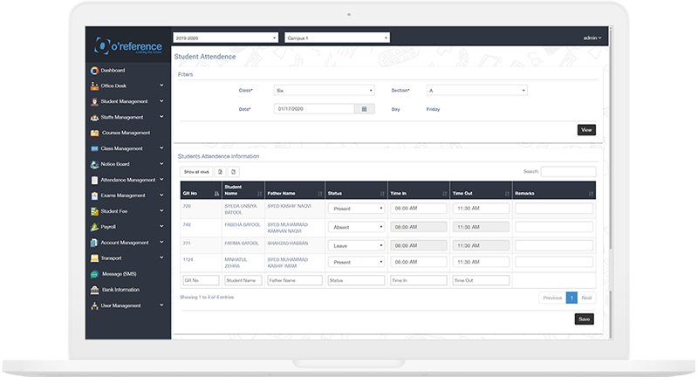The width and height of the screenshot is (698, 377).
Task: Click the Search input field
Action: [568, 172]
